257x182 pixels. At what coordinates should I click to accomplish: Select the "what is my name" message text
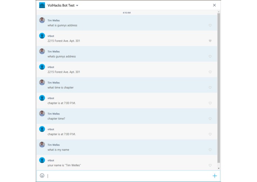click(x=58, y=150)
